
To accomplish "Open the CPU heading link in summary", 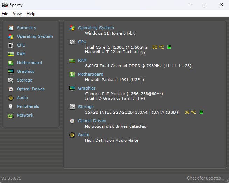I will (x=82, y=42).
